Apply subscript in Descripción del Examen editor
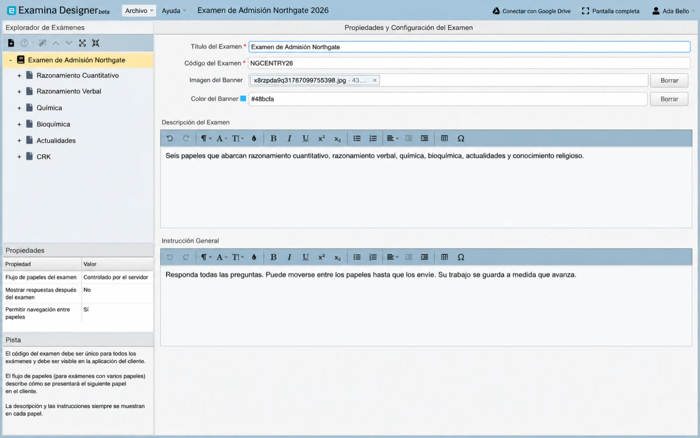This screenshot has height=438, width=700. pos(337,138)
